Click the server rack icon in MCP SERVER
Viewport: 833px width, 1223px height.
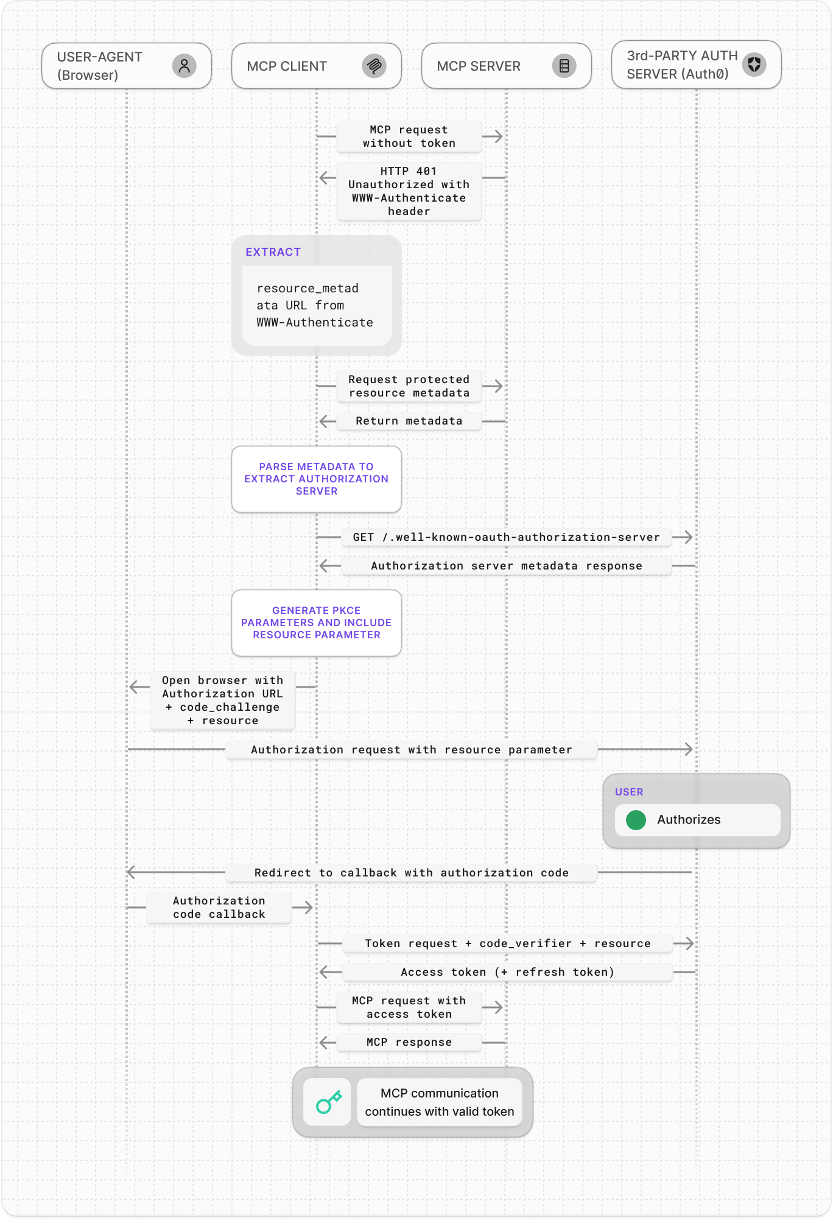point(564,66)
